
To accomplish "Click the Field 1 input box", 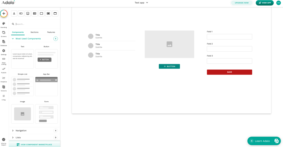I will (229, 37).
